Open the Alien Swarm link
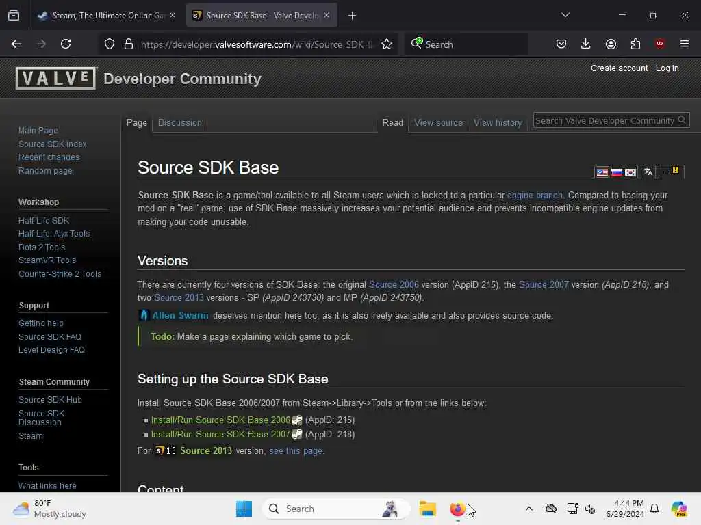This screenshot has height=525, width=701. 180,315
